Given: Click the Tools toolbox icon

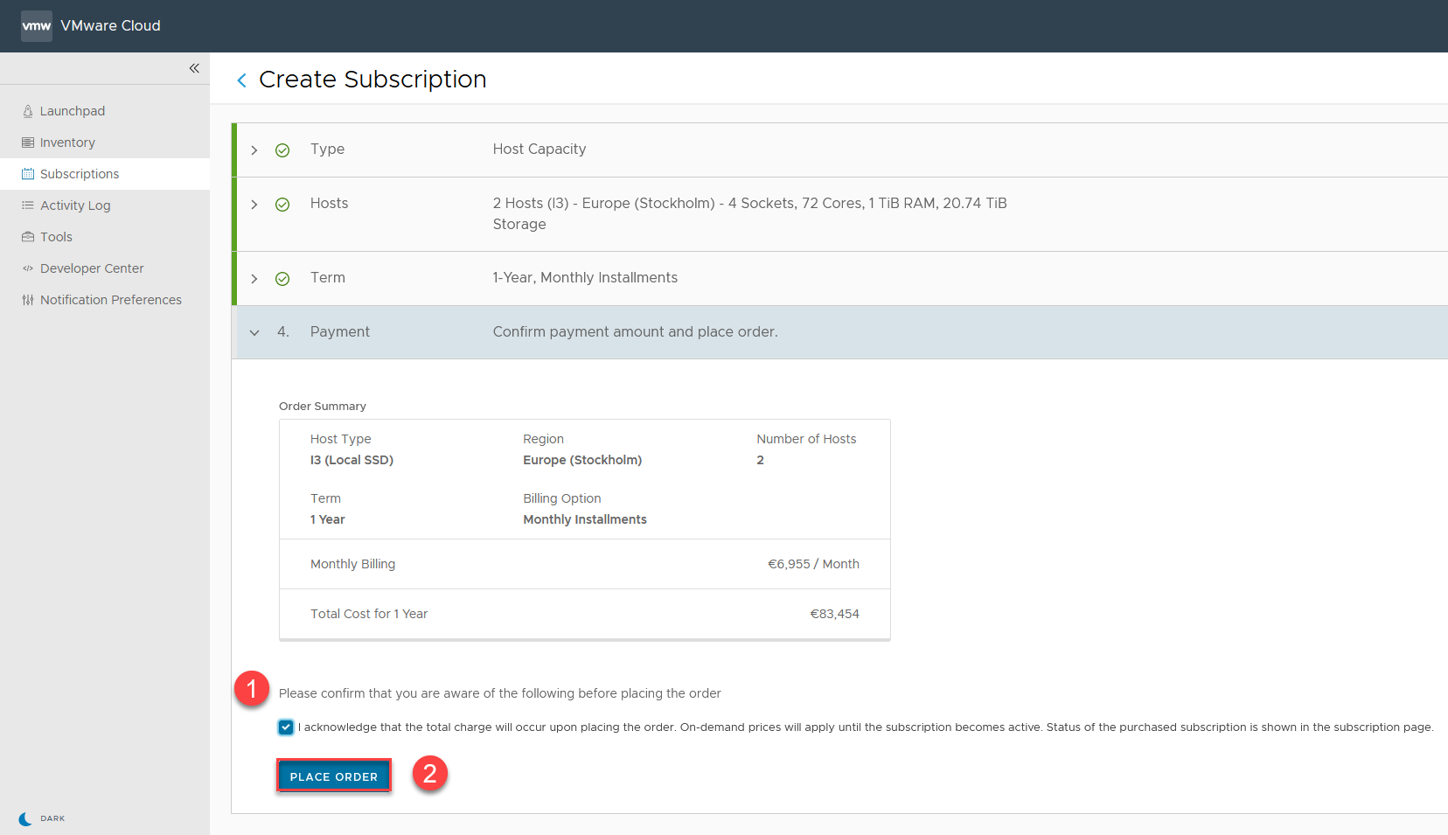Looking at the screenshot, I should 28,237.
